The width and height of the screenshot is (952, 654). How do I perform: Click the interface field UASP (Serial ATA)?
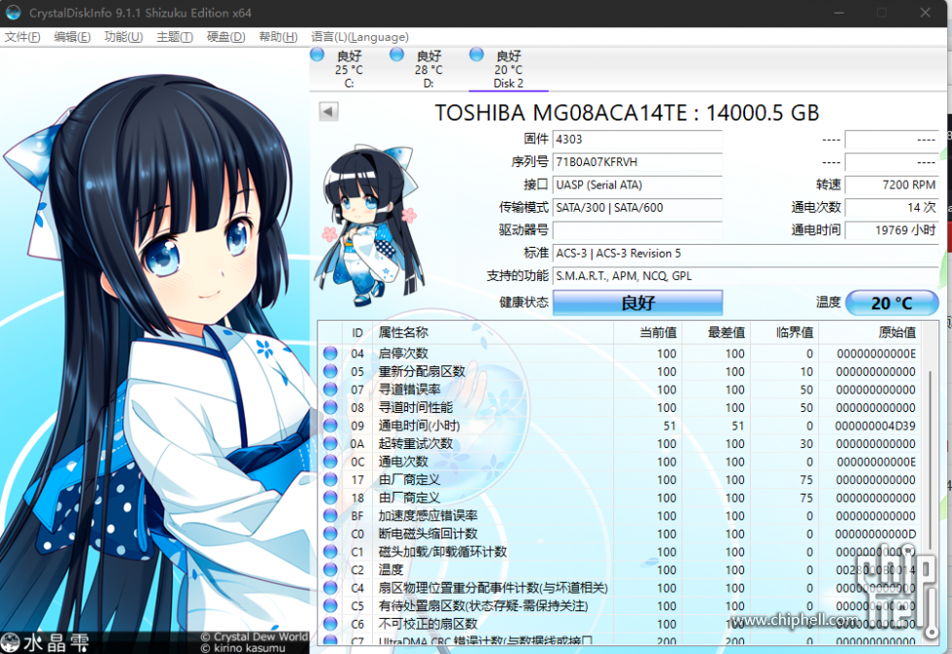pyautogui.click(x=637, y=186)
